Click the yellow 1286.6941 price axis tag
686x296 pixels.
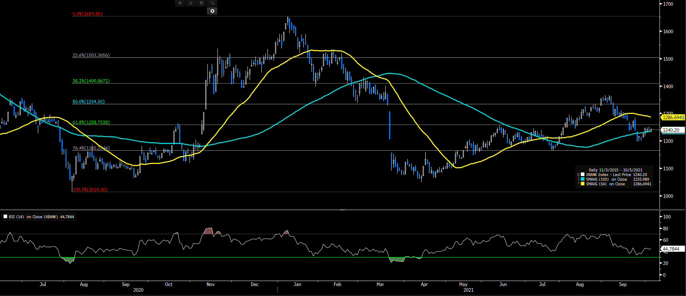673,117
